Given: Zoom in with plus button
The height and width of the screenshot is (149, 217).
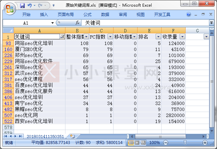Looking at the screenshot, I should click(205, 143).
